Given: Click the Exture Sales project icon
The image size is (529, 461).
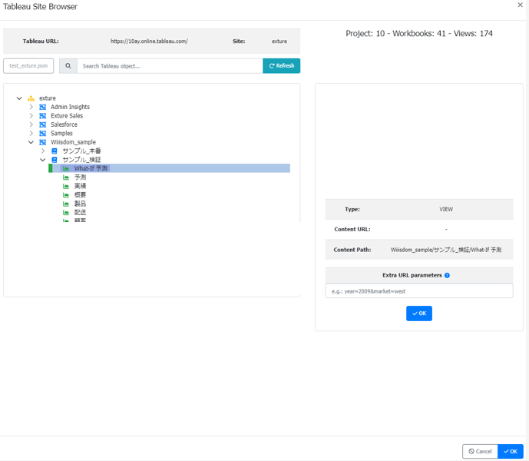Looking at the screenshot, I should pyautogui.click(x=42, y=116).
